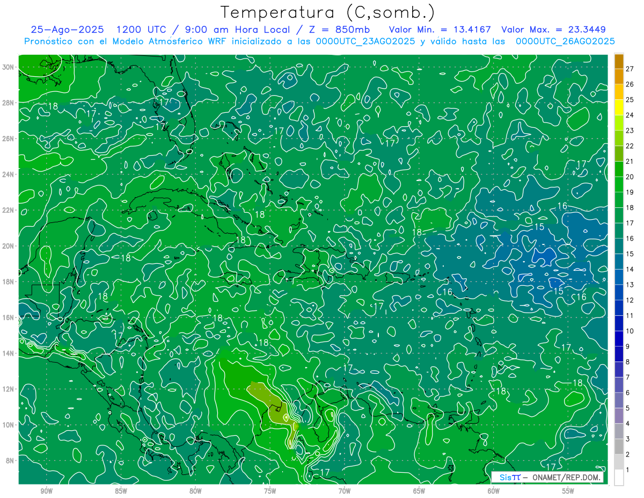644x498 pixels.
Task: Click the 75W longitude axis label
Action: point(270,492)
